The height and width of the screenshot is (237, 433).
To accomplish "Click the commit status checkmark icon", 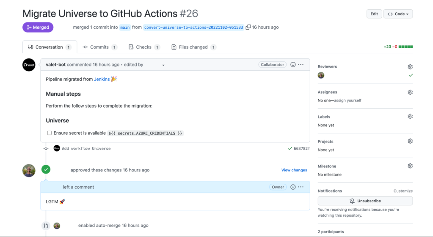I will point(290,148).
